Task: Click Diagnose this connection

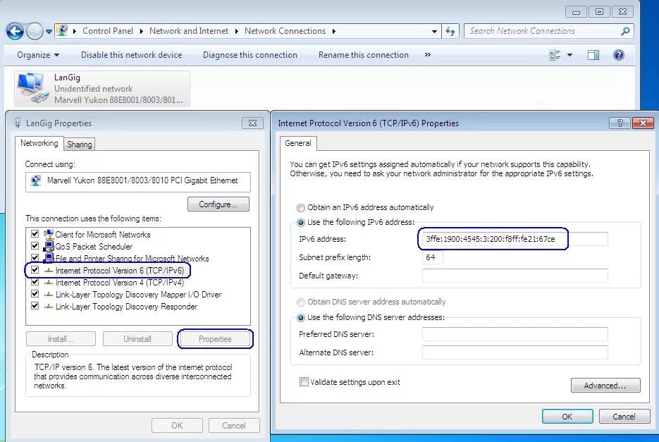Action: pyautogui.click(x=250, y=55)
